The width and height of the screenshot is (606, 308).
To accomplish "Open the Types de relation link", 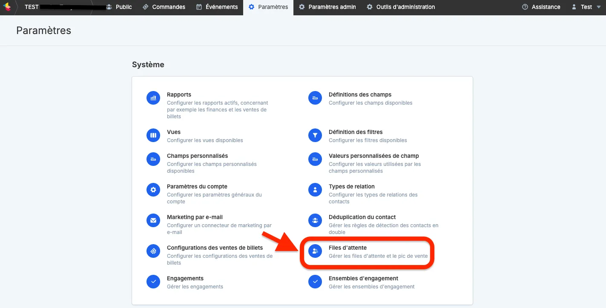I will coord(352,186).
